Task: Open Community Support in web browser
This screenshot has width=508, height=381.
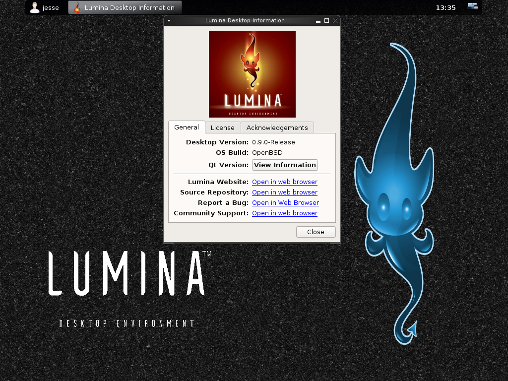Action: coord(285,213)
